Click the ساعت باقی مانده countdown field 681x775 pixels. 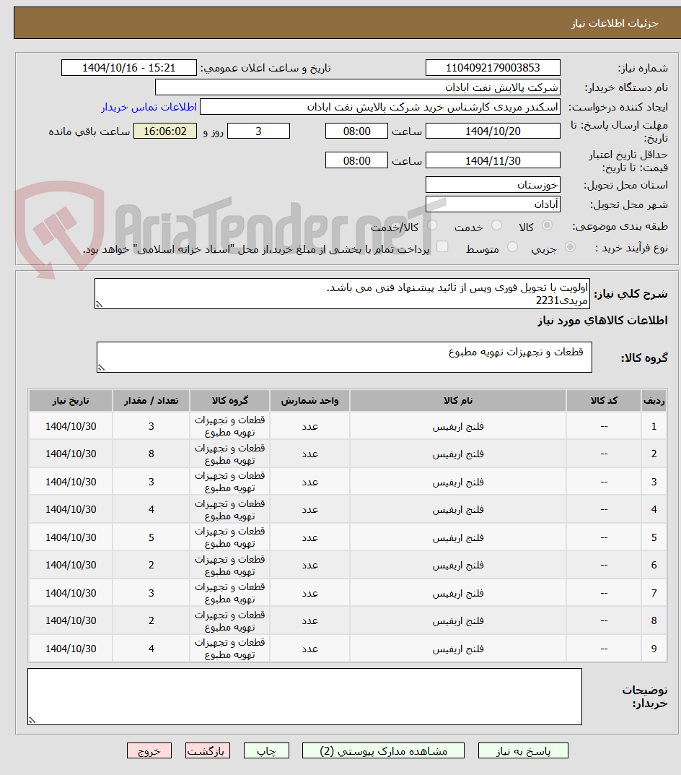coord(164,131)
